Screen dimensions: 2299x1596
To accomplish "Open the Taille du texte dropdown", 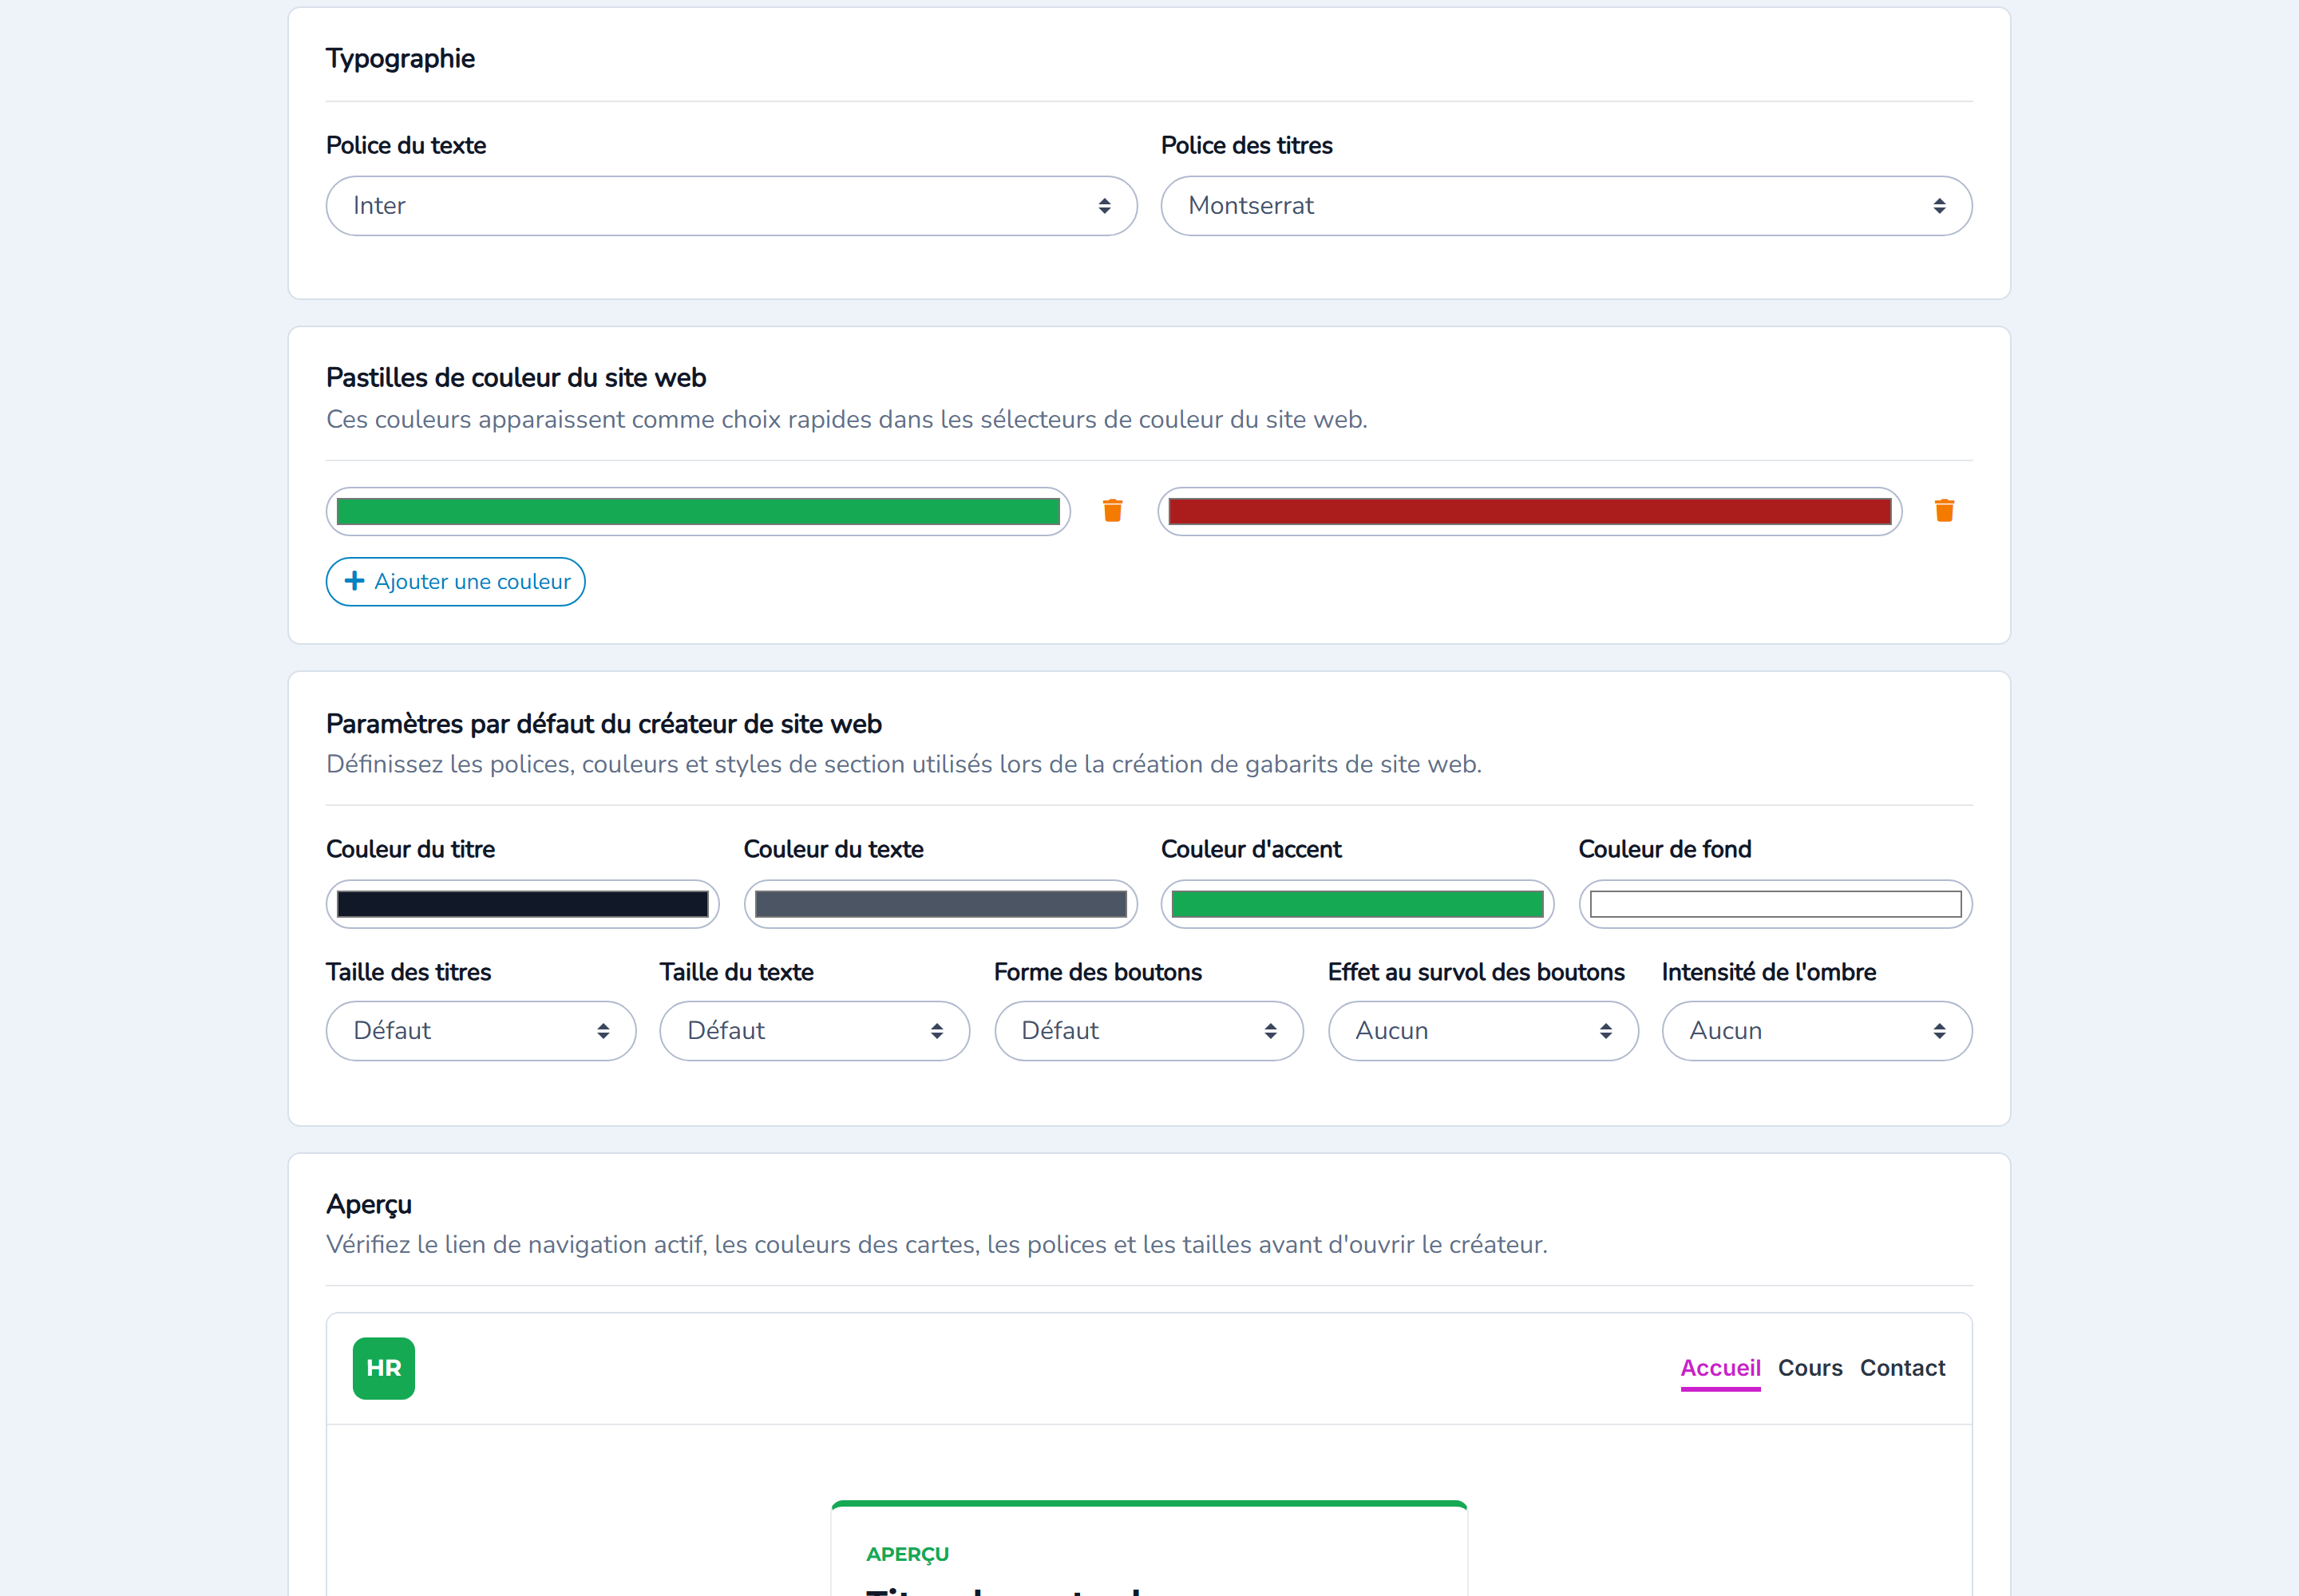I will pyautogui.click(x=814, y=1031).
